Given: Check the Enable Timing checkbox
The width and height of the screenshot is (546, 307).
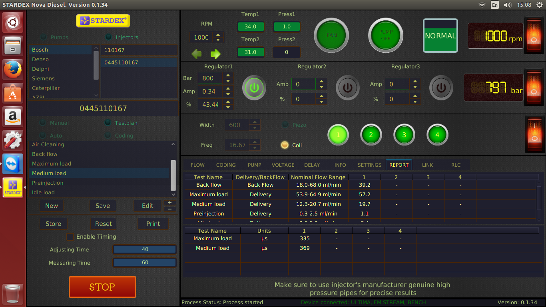Looking at the screenshot, I should (70, 237).
